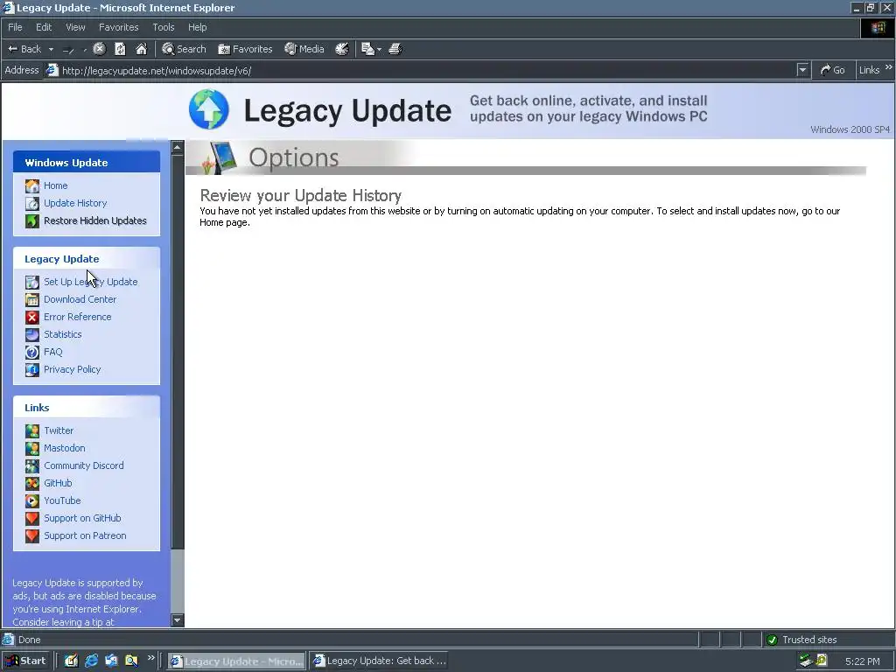Click the Home sidebar icon
Image resolution: width=896 pixels, height=672 pixels.
tap(32, 185)
